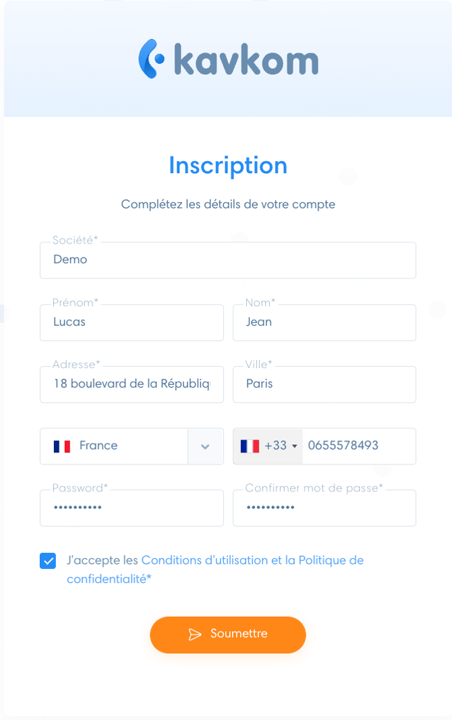Viewport: 452px width, 720px height.
Task: Click inside the Société field containing Demo
Action: coord(227,260)
